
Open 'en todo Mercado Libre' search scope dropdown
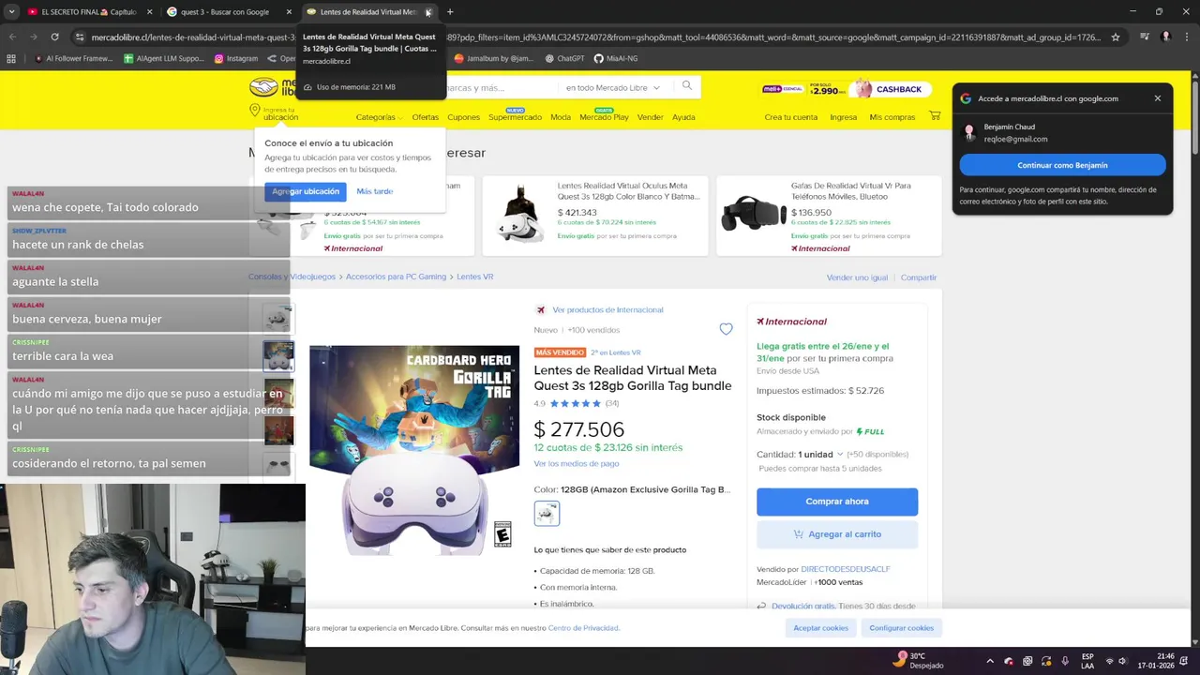coord(612,87)
